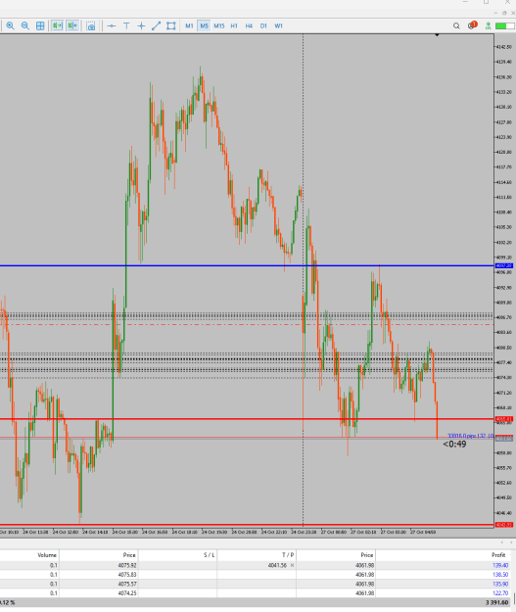Toggle chart auto-scroll to latest bar
Viewport: 516px width, 612px height.
(57, 26)
